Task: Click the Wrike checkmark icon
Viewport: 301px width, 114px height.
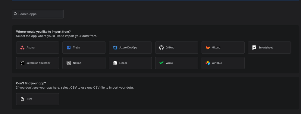Action: [x=161, y=63]
